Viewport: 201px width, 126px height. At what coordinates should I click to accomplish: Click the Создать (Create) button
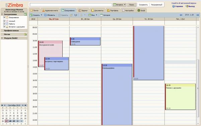[x=35, y=15]
